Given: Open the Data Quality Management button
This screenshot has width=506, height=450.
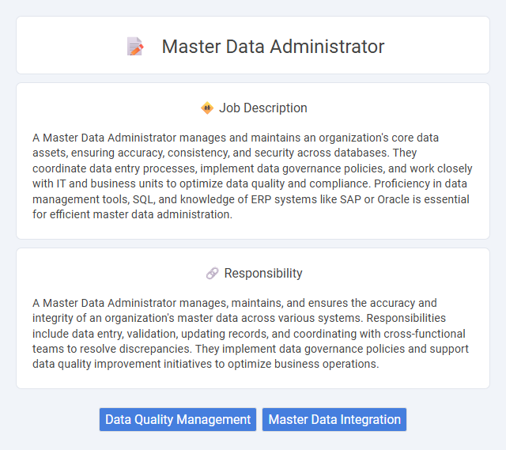Looking at the screenshot, I should click(x=178, y=419).
